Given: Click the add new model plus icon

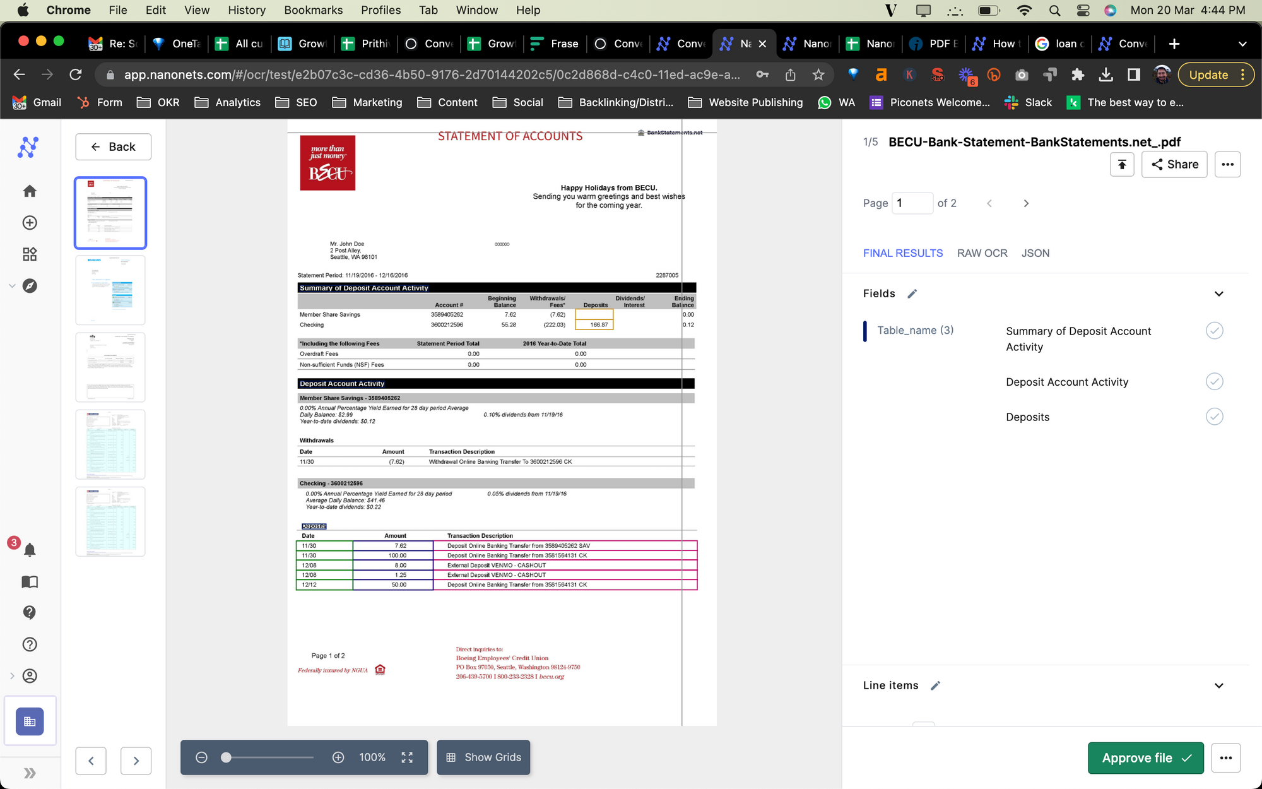Looking at the screenshot, I should coord(30,223).
